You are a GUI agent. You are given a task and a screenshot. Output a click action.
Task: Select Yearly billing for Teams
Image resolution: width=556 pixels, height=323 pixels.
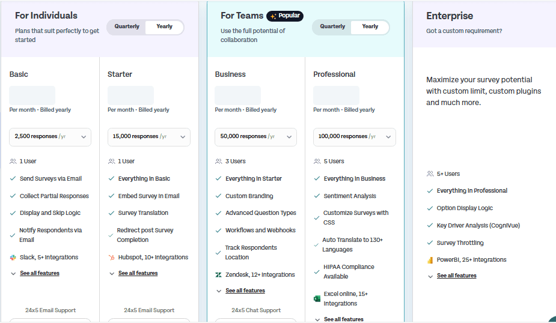[370, 27]
